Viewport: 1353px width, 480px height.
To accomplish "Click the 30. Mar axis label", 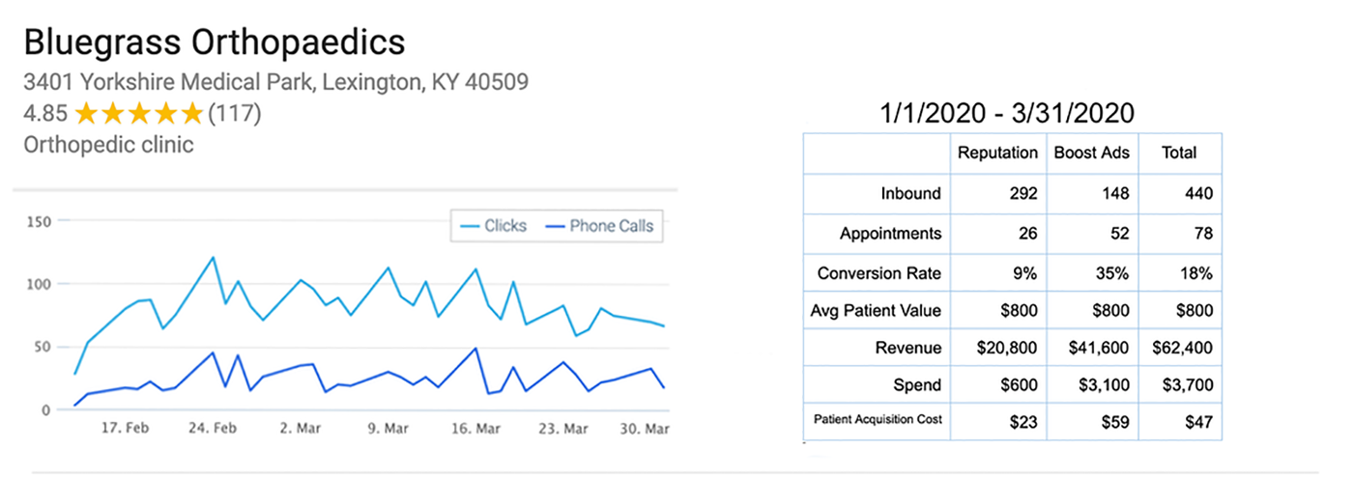I will tap(645, 429).
